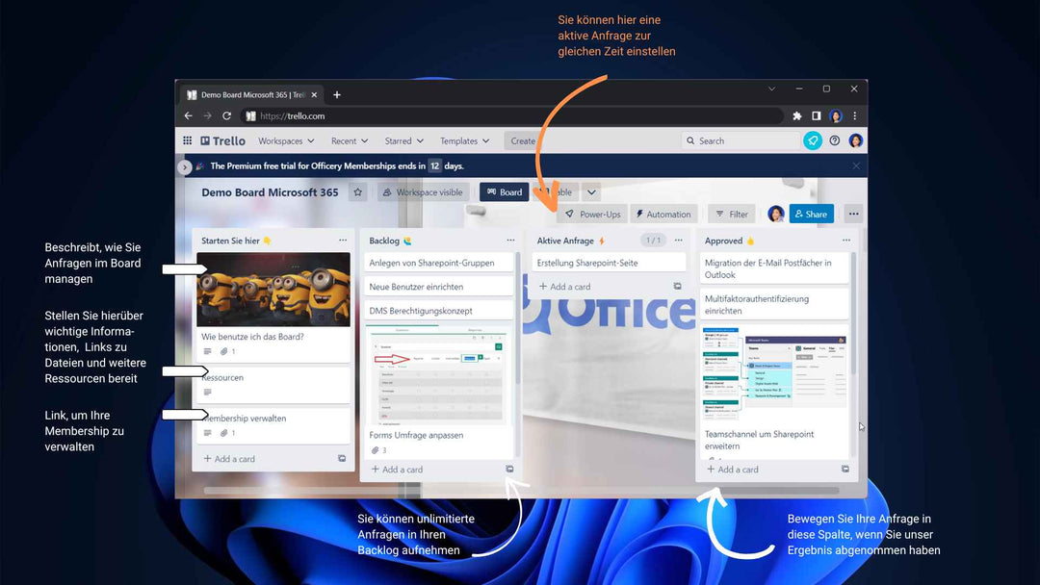Focus the Trello Search field
The width and height of the screenshot is (1040, 585).
point(741,140)
